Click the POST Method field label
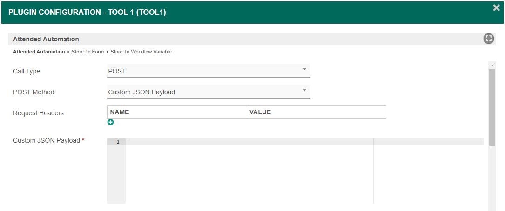This screenshot has height=211, width=505. click(34, 92)
